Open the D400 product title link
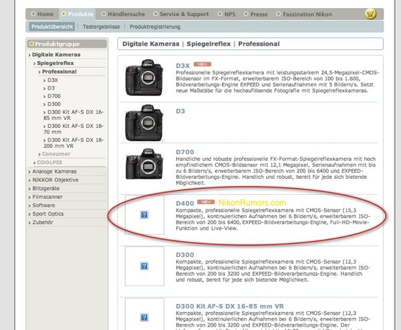The width and height of the screenshot is (401, 330). [185, 203]
